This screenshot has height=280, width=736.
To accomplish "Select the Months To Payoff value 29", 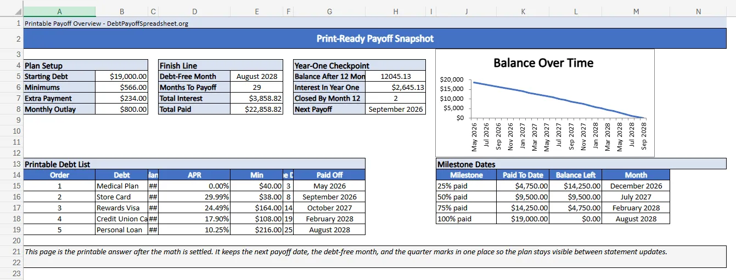I will point(257,87).
